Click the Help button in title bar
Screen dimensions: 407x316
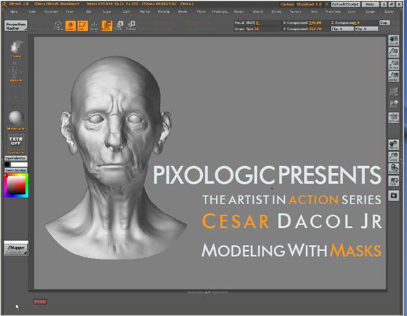click(370, 5)
